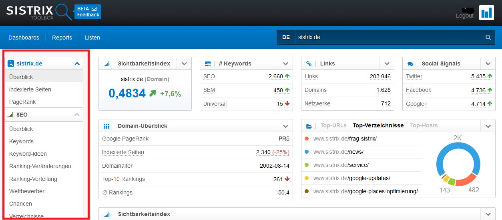Open Wettbewerber in sidebar
The image size is (502, 220).
27,191
